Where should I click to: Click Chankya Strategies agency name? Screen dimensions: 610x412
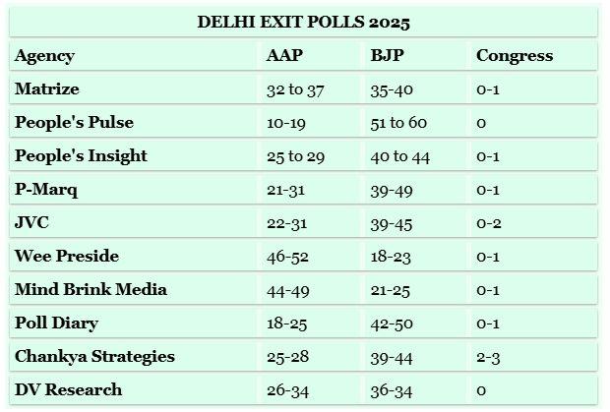coord(94,357)
